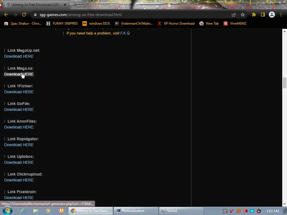287x215 pixels.
Task: Switch to the Sound window
Action: click(x=181, y=211)
